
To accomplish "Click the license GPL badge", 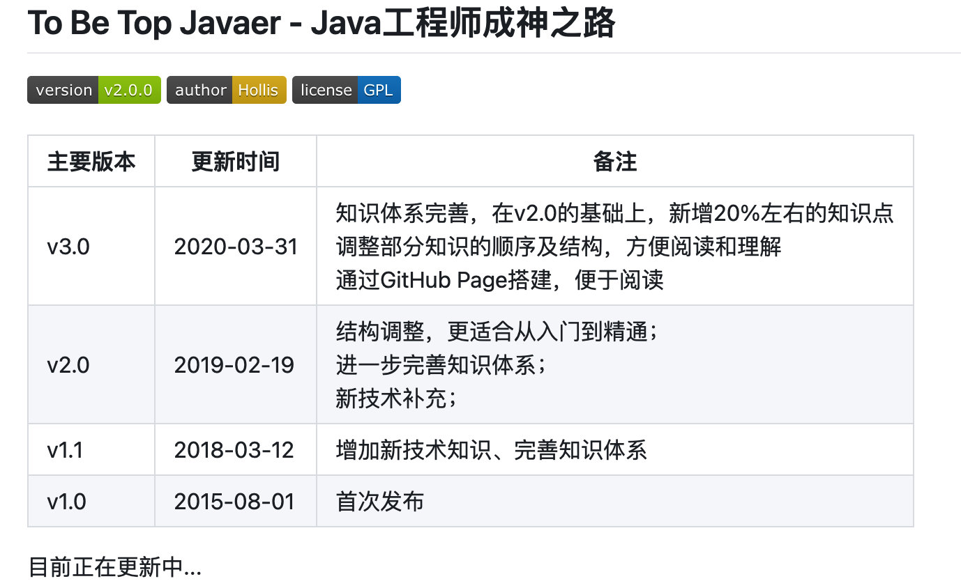I will tap(346, 90).
